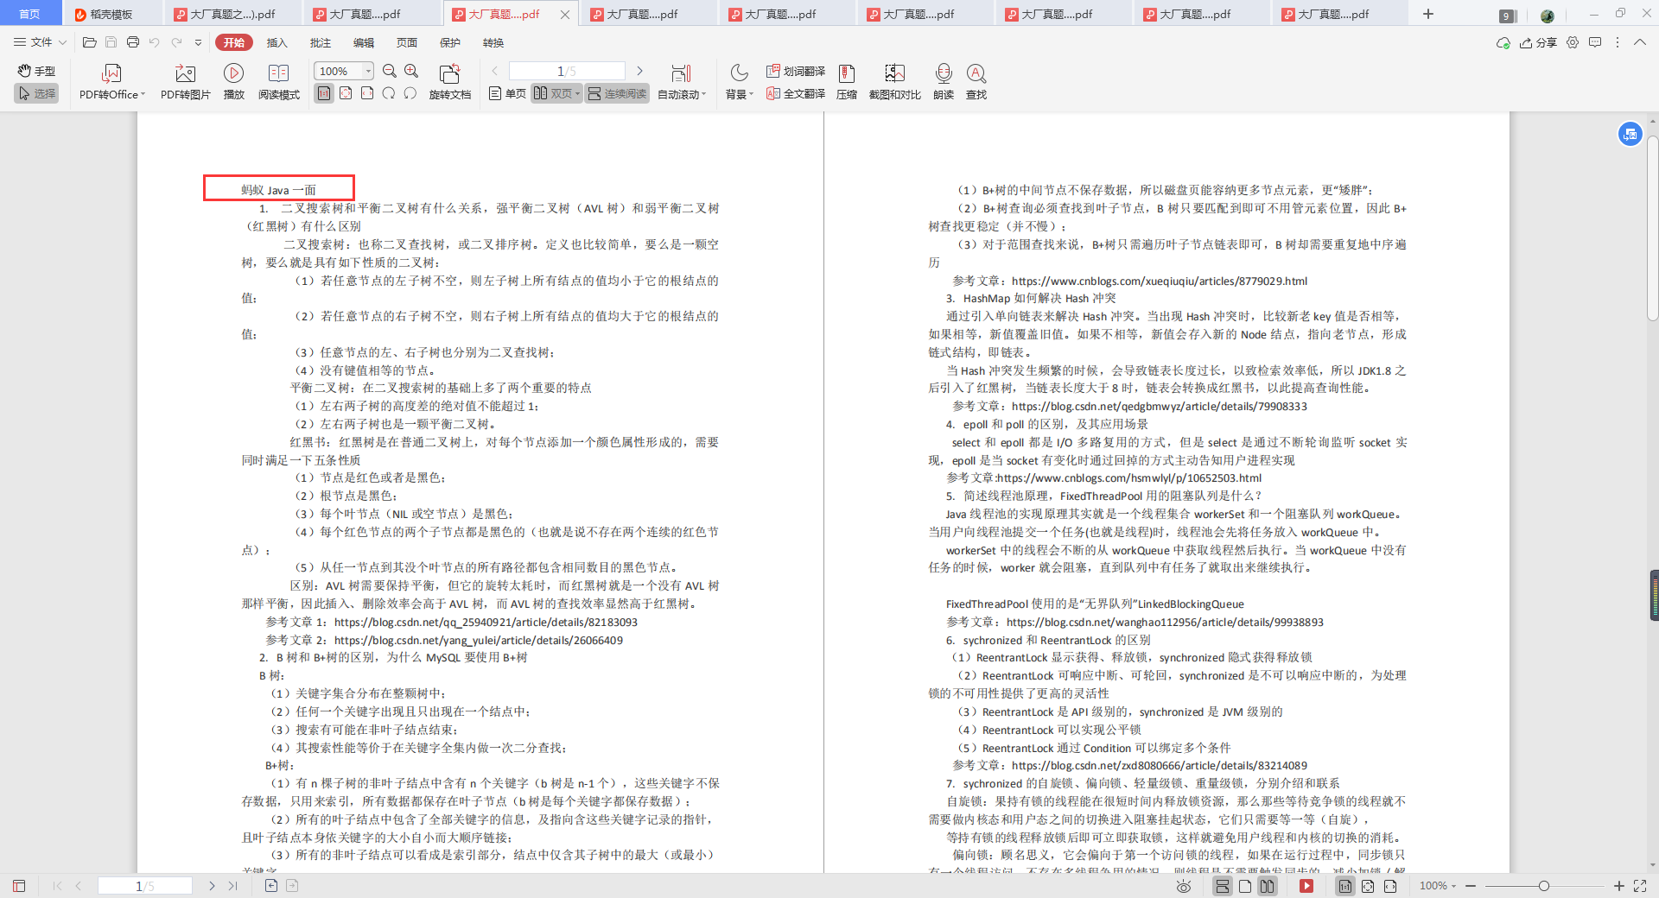
Task: Click the 分享 share button
Action: click(x=1538, y=42)
